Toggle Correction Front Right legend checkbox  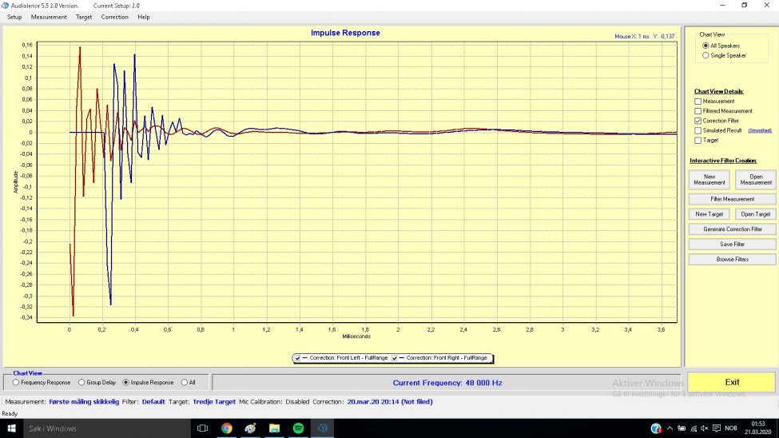point(395,358)
